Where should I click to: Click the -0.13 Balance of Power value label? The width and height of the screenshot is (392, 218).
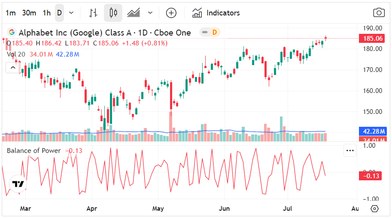coord(370,176)
